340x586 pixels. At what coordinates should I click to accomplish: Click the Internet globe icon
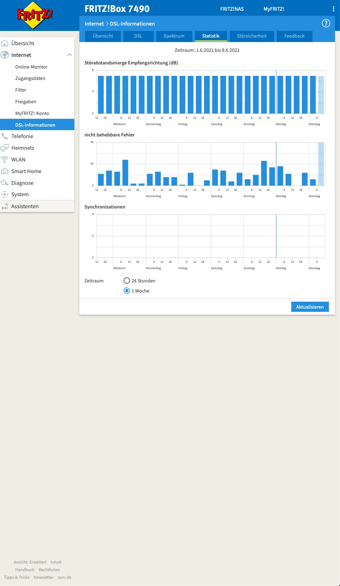pos(5,55)
